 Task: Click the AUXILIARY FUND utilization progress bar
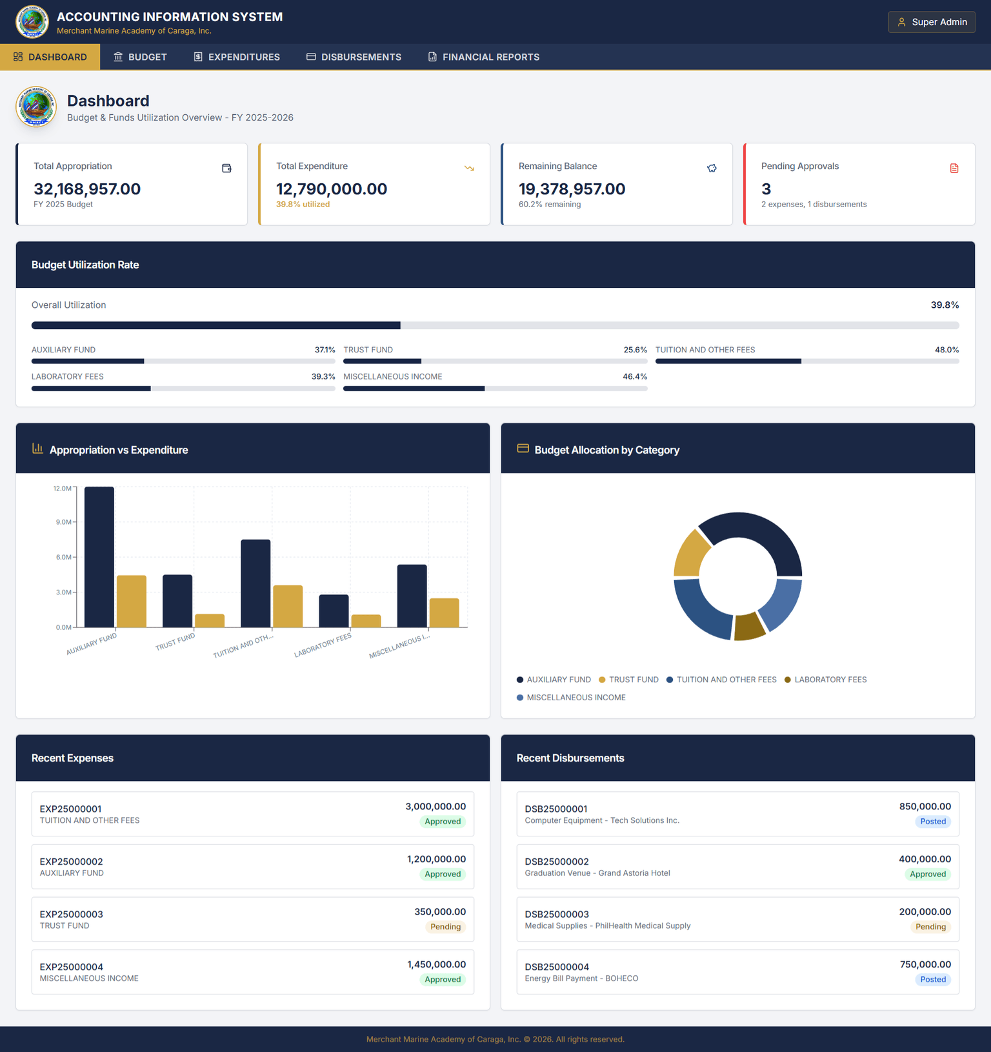[x=183, y=361]
